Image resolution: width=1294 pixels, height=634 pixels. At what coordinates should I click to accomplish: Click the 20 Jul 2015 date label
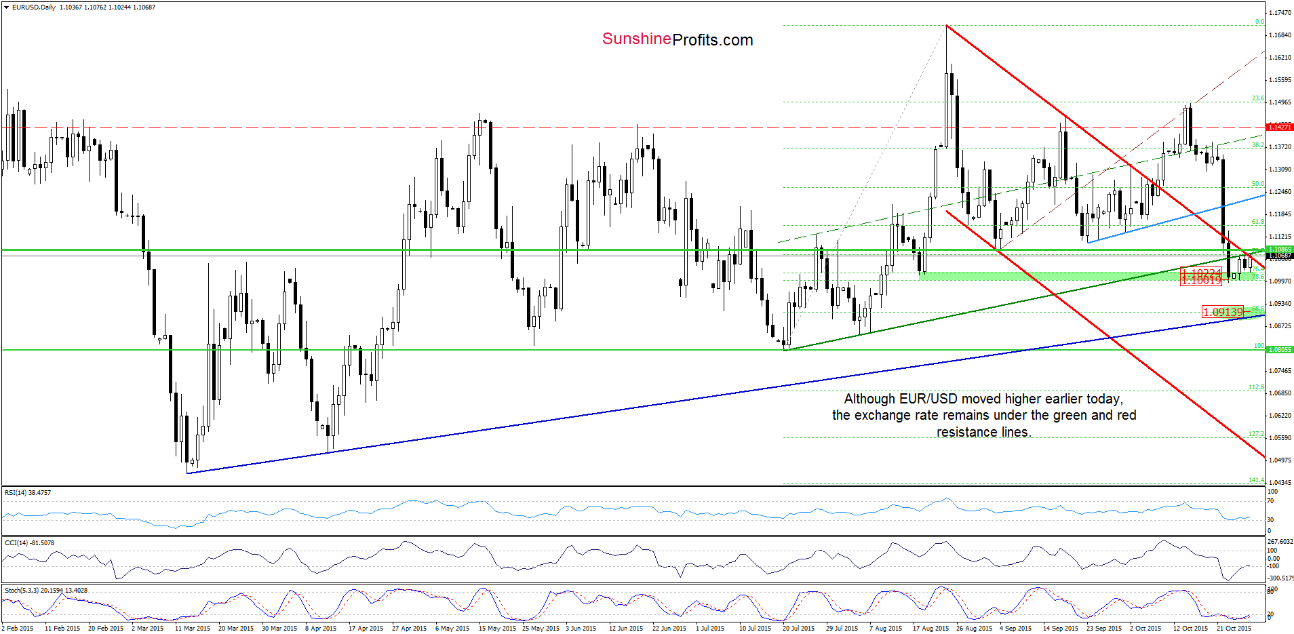point(799,629)
